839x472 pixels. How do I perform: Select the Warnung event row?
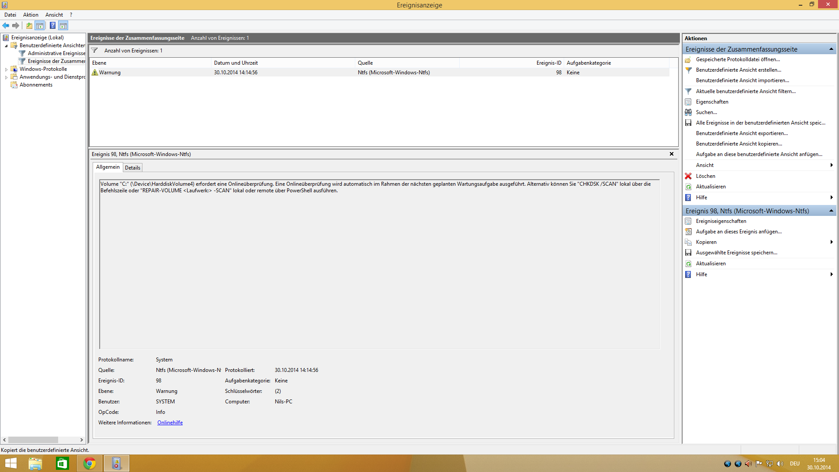[262, 73]
